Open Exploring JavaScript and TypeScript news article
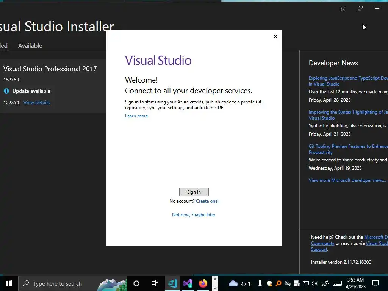Viewport: 388px width, 291px height. pos(348,81)
